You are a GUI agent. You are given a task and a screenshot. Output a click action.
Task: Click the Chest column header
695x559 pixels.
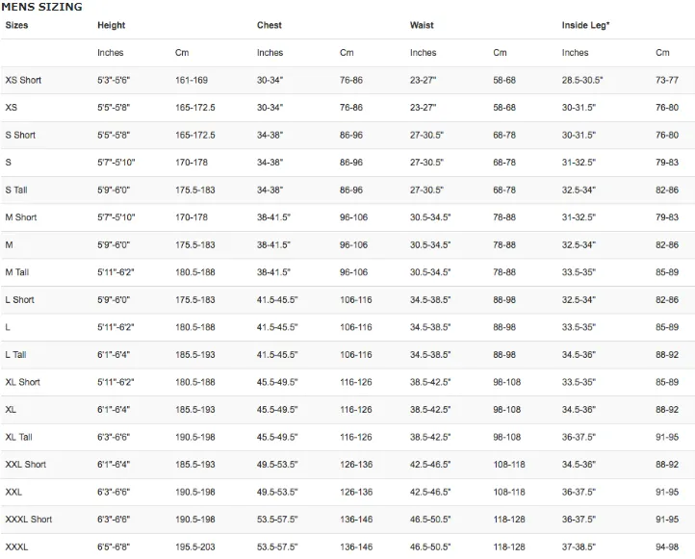[x=269, y=25]
